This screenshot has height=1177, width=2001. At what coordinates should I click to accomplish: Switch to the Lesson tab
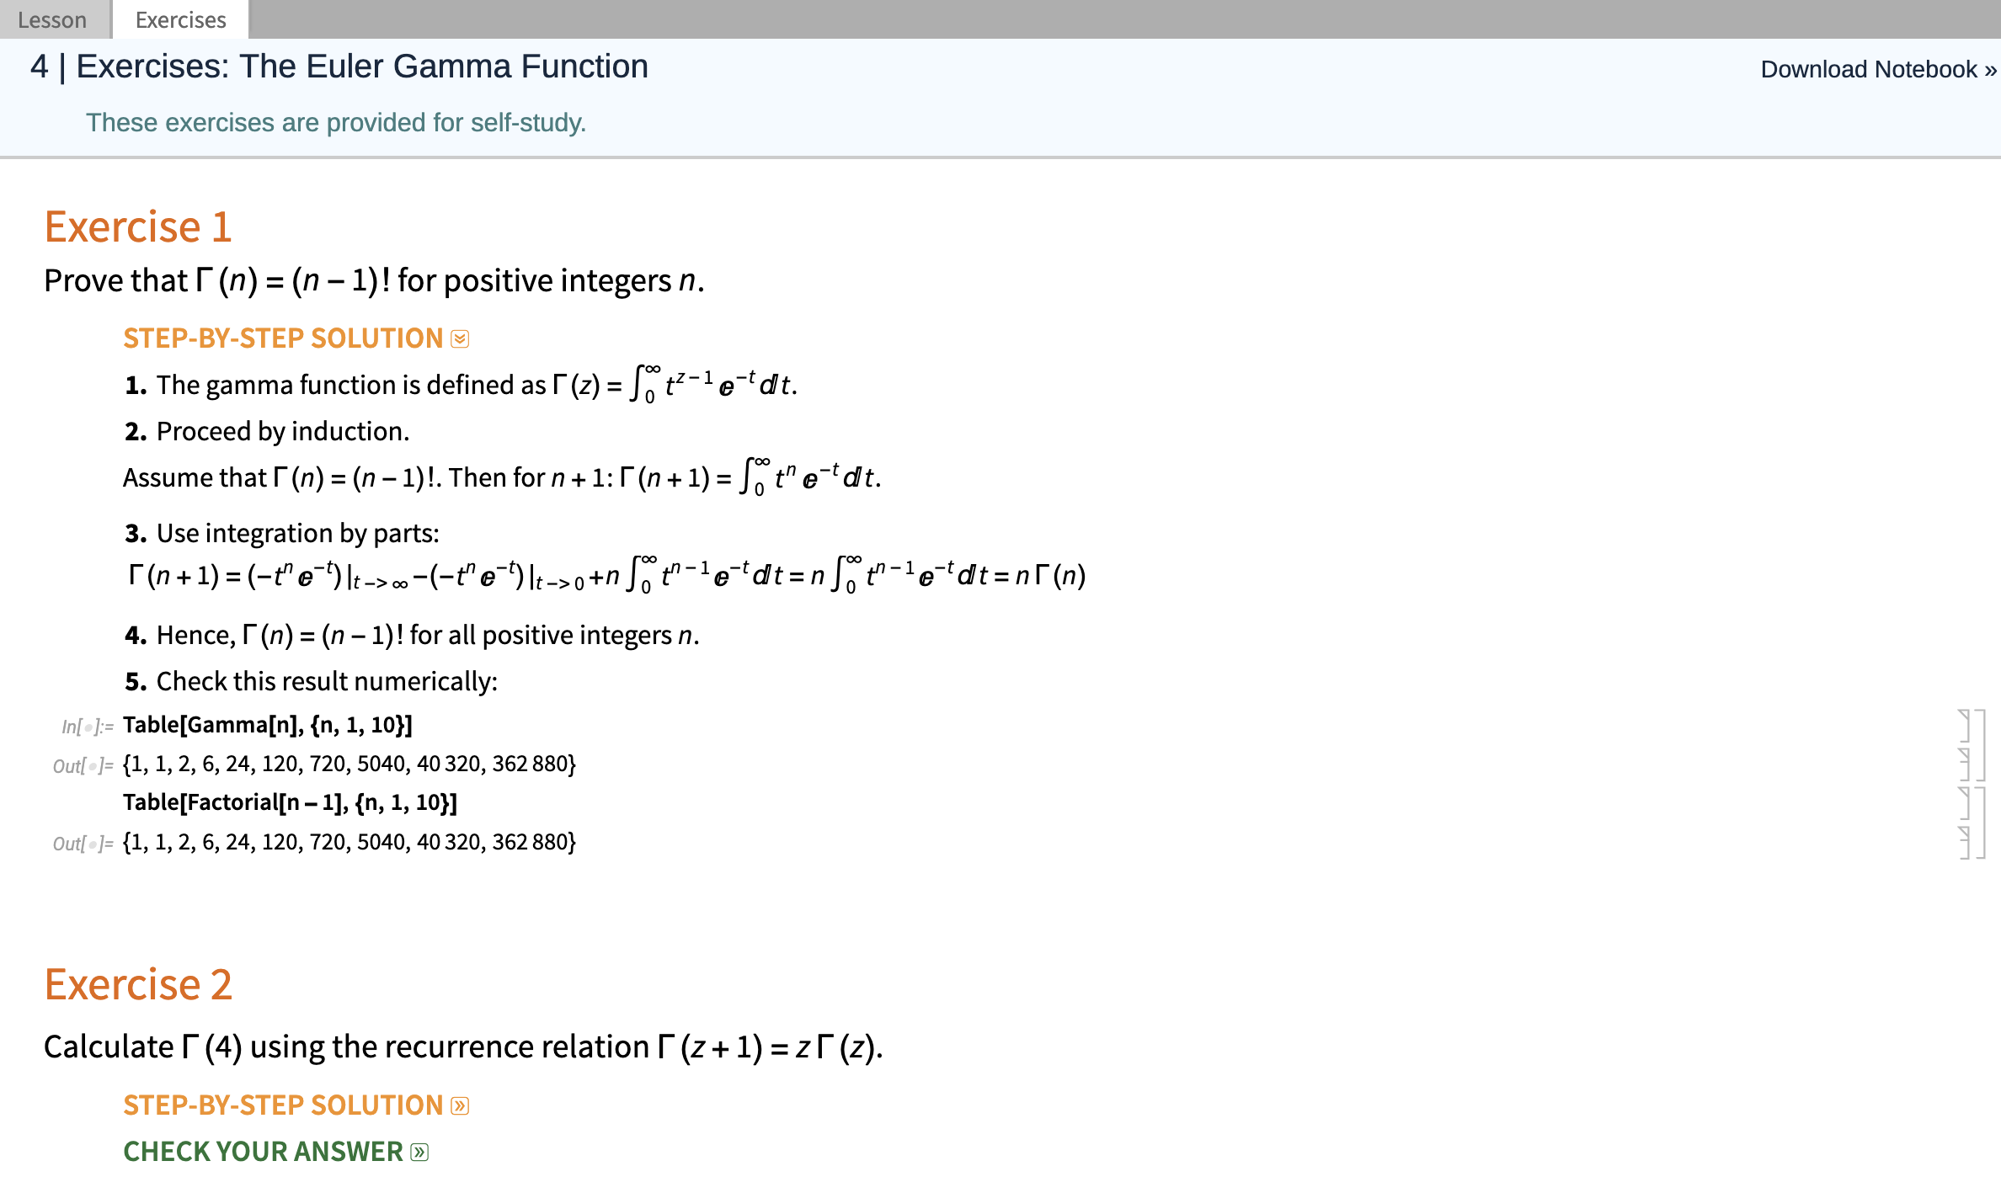tap(52, 19)
